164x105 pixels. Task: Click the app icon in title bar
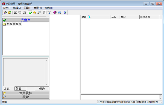(4, 4)
